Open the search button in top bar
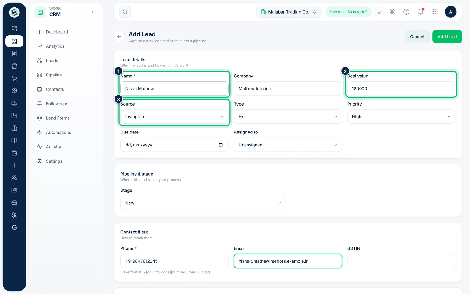The height and width of the screenshot is (294, 470). 125,12
